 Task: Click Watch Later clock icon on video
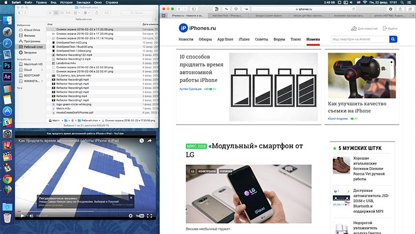click(x=142, y=141)
